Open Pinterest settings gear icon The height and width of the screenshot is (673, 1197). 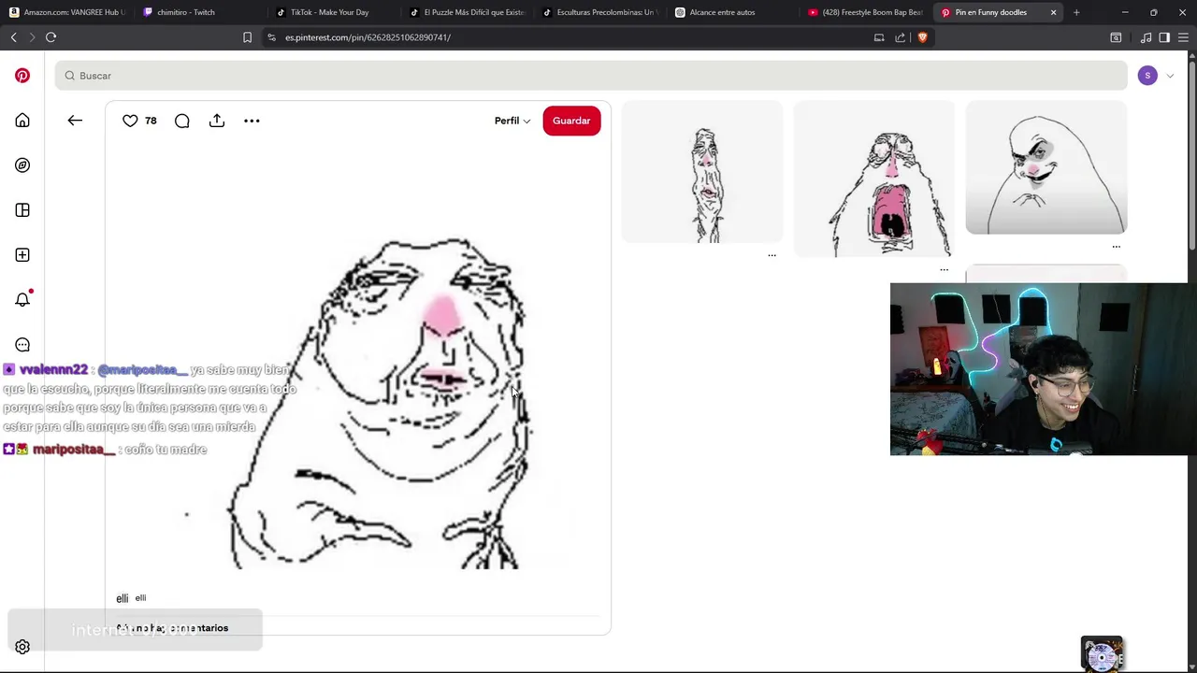pyautogui.click(x=22, y=647)
